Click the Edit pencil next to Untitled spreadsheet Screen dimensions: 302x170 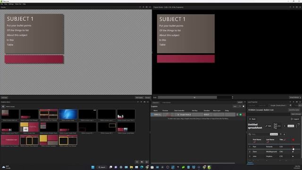click(x=268, y=126)
